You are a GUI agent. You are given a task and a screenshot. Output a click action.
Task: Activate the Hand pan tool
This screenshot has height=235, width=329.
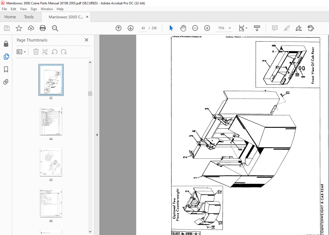[183, 28]
